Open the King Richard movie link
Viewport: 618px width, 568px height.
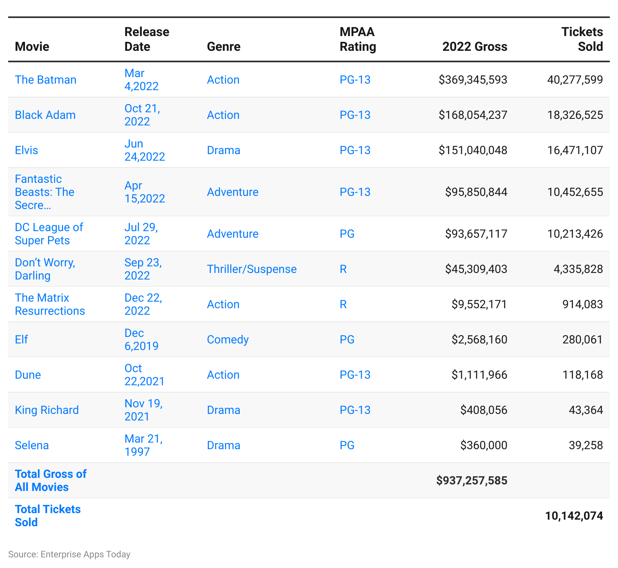[47, 410]
